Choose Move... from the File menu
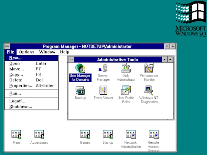Screen dimensions: 207x155 (31, 69)
